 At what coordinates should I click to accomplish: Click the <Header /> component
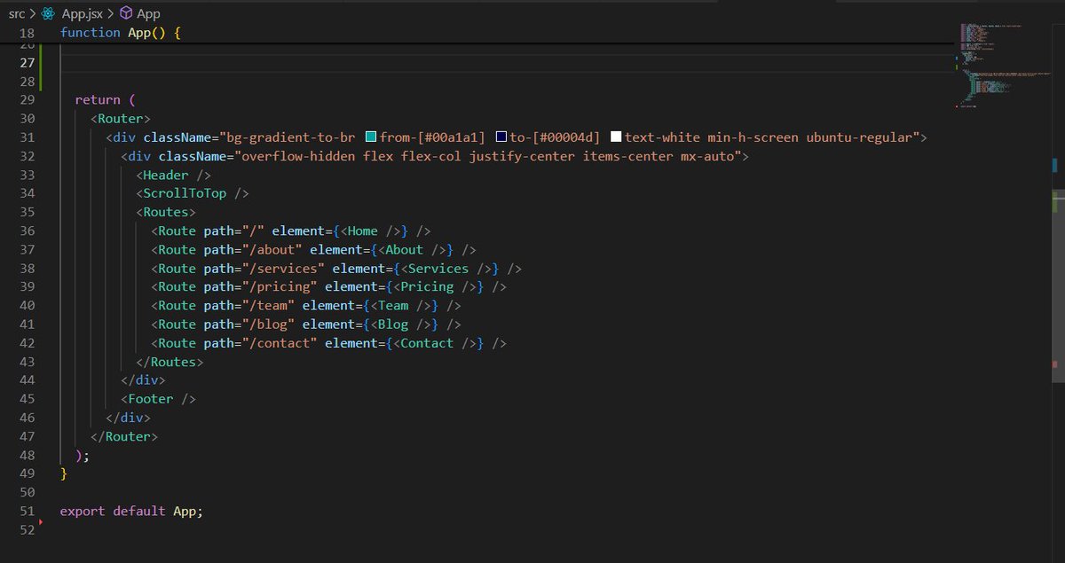(173, 175)
